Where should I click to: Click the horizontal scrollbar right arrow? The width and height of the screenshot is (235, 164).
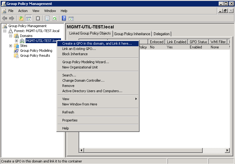(x=227, y=150)
